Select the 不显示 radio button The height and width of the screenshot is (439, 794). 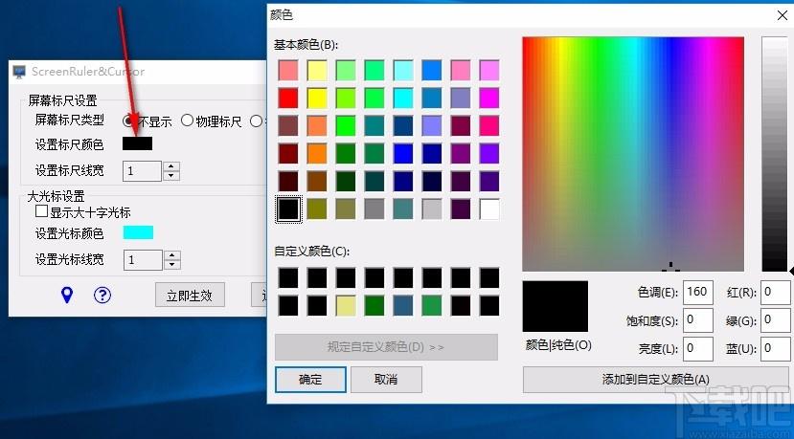[x=128, y=121]
